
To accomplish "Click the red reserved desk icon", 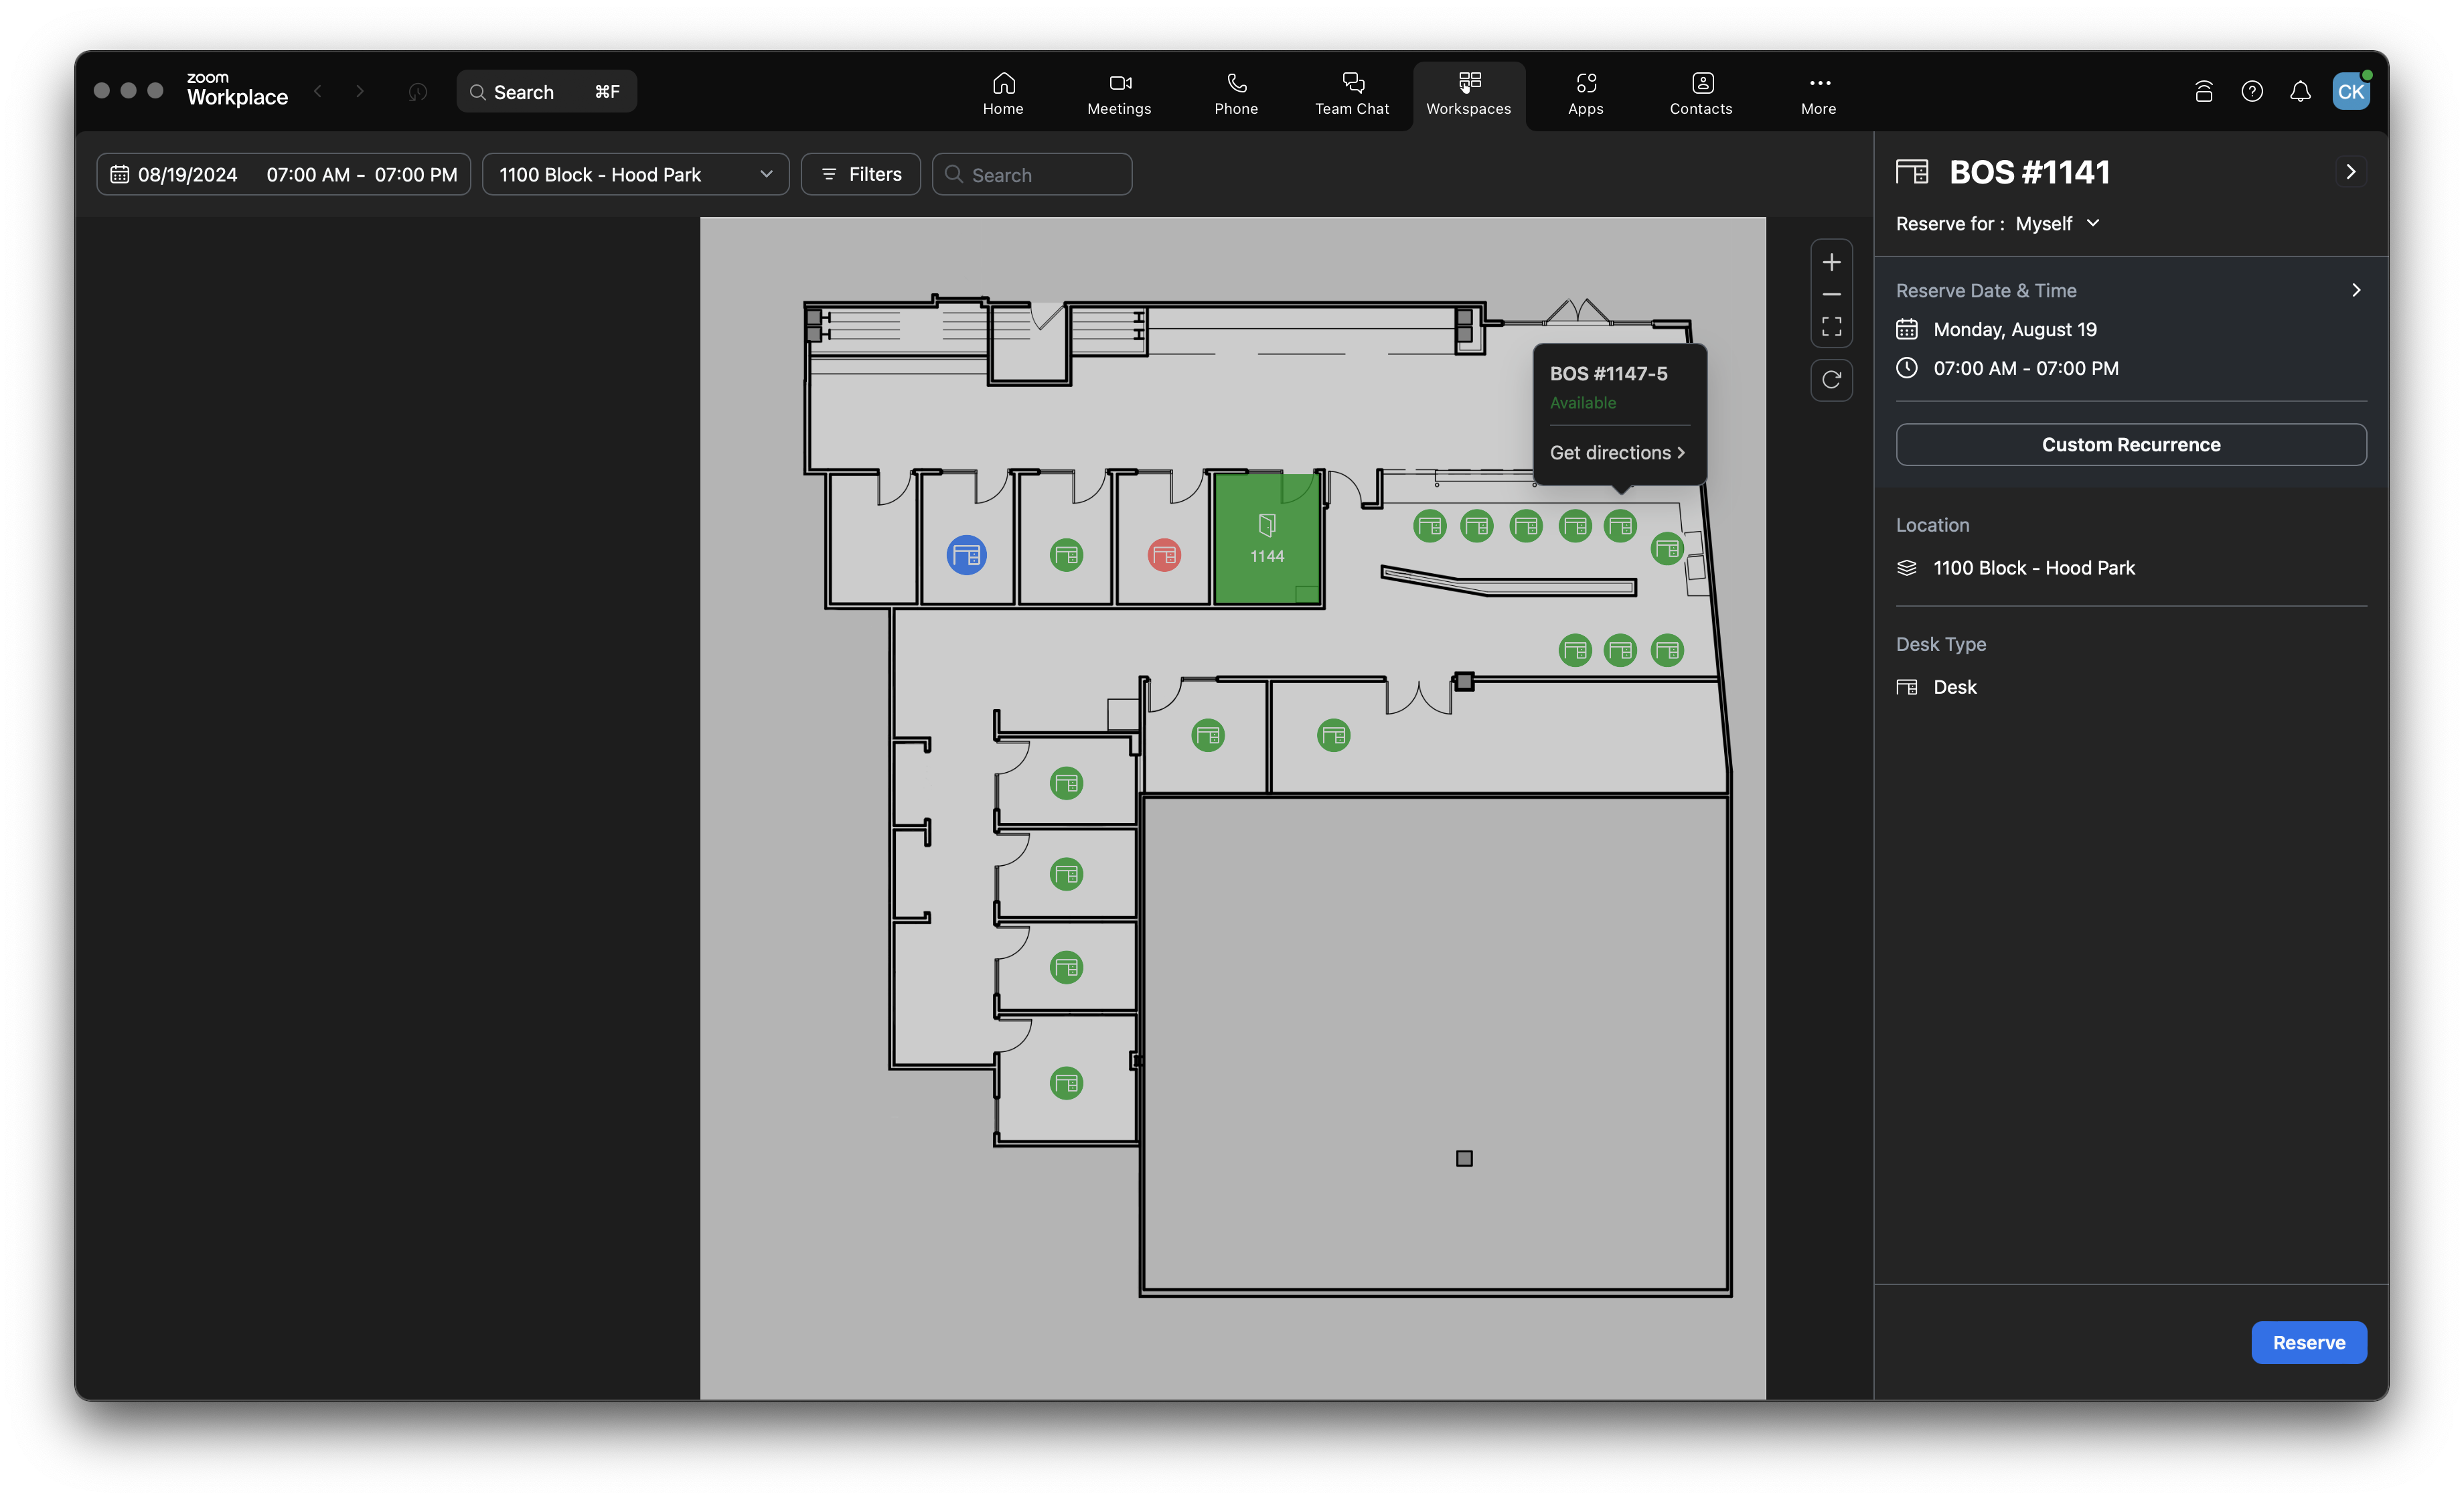I will 1164,555.
